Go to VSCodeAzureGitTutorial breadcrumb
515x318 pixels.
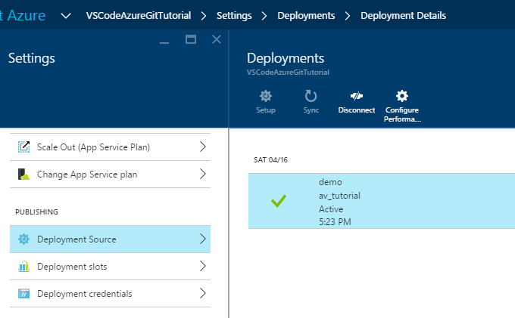coord(139,16)
